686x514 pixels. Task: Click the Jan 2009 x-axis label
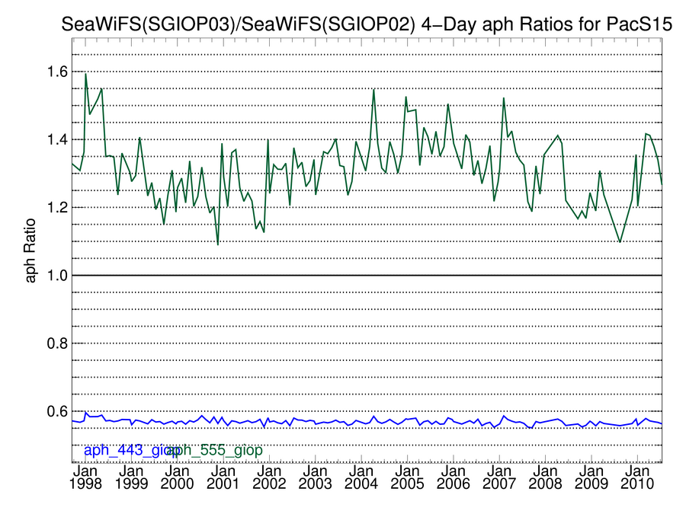tap(591, 477)
